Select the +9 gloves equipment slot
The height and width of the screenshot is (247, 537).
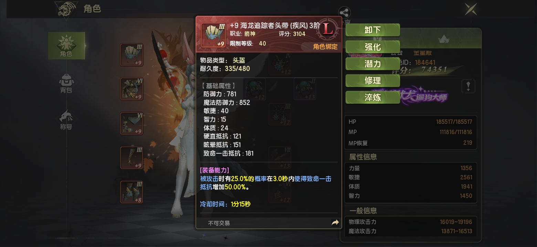click(131, 158)
